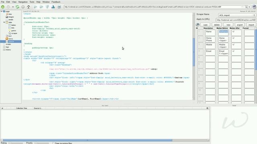Click the blue cone icon in toolbar
Image resolution: width=257 pixels, height=144 pixels.
point(53,7)
